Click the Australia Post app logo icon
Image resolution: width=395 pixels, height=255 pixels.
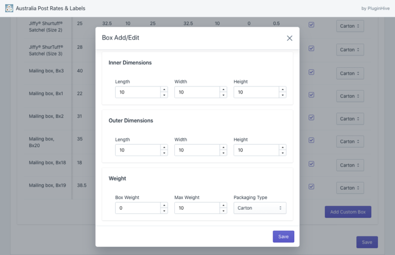click(x=9, y=8)
